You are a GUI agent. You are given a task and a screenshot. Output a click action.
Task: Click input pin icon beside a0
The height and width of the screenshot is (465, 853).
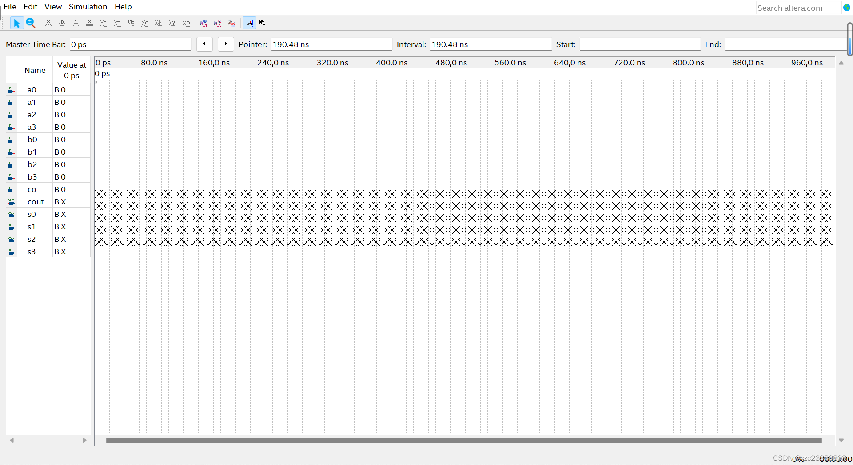[11, 90]
